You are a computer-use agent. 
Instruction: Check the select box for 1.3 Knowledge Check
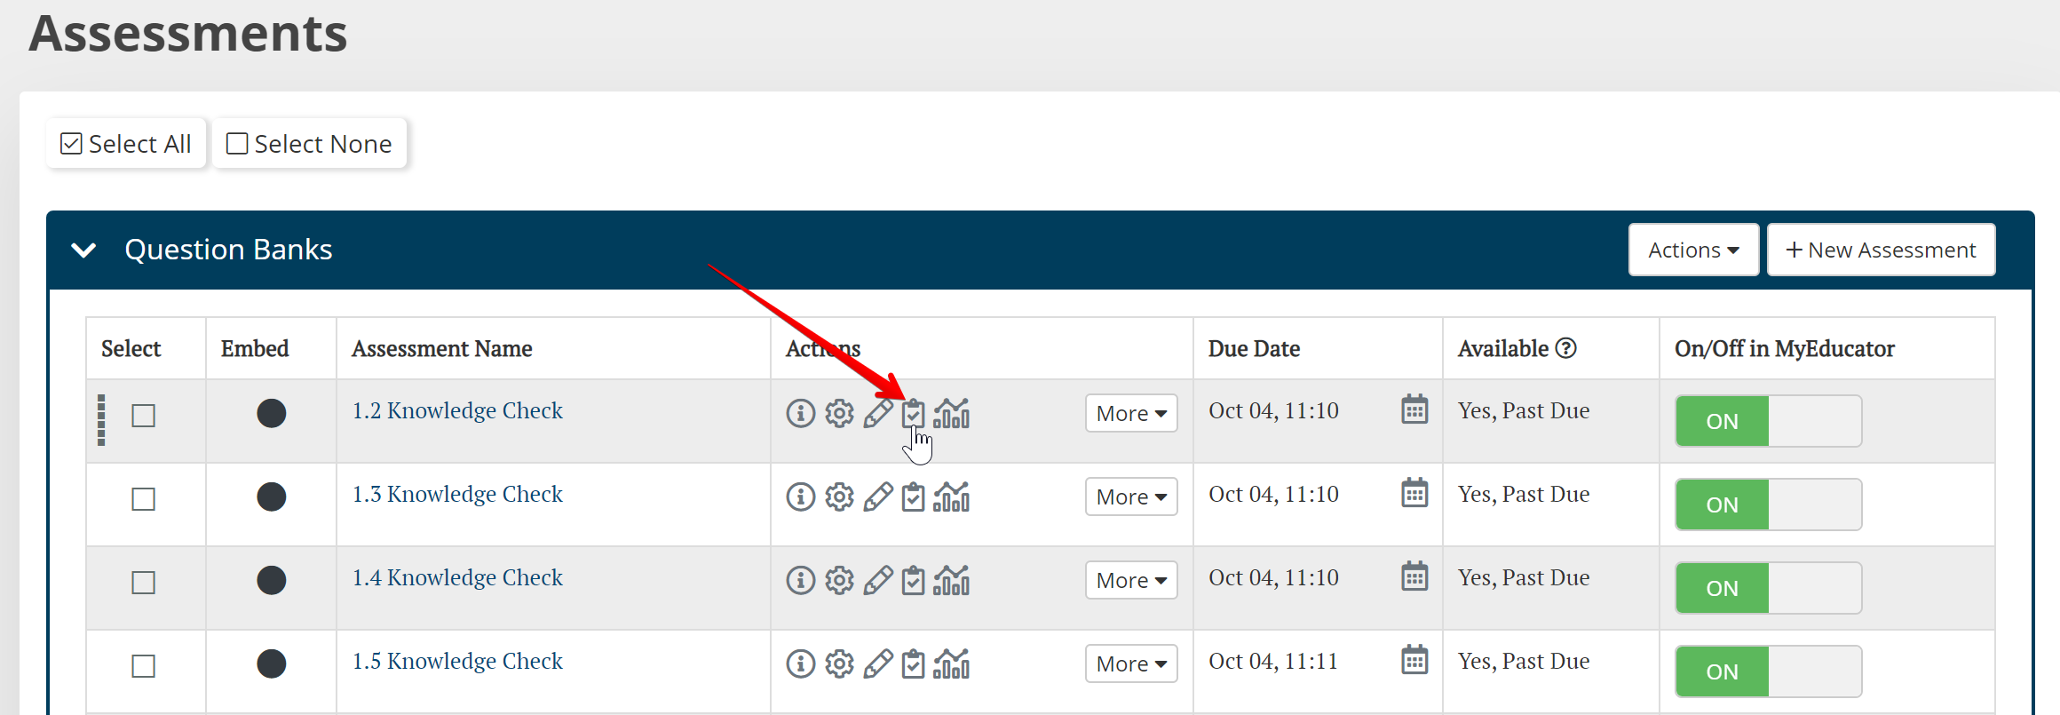[144, 499]
